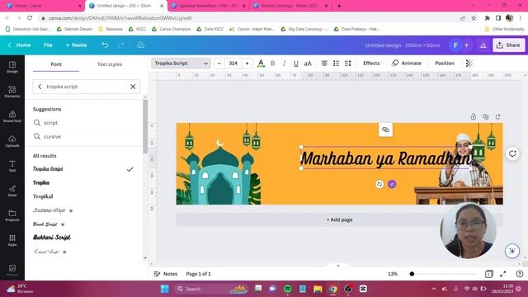Open text color picker
This screenshot has height=297, width=528.
point(261,64)
